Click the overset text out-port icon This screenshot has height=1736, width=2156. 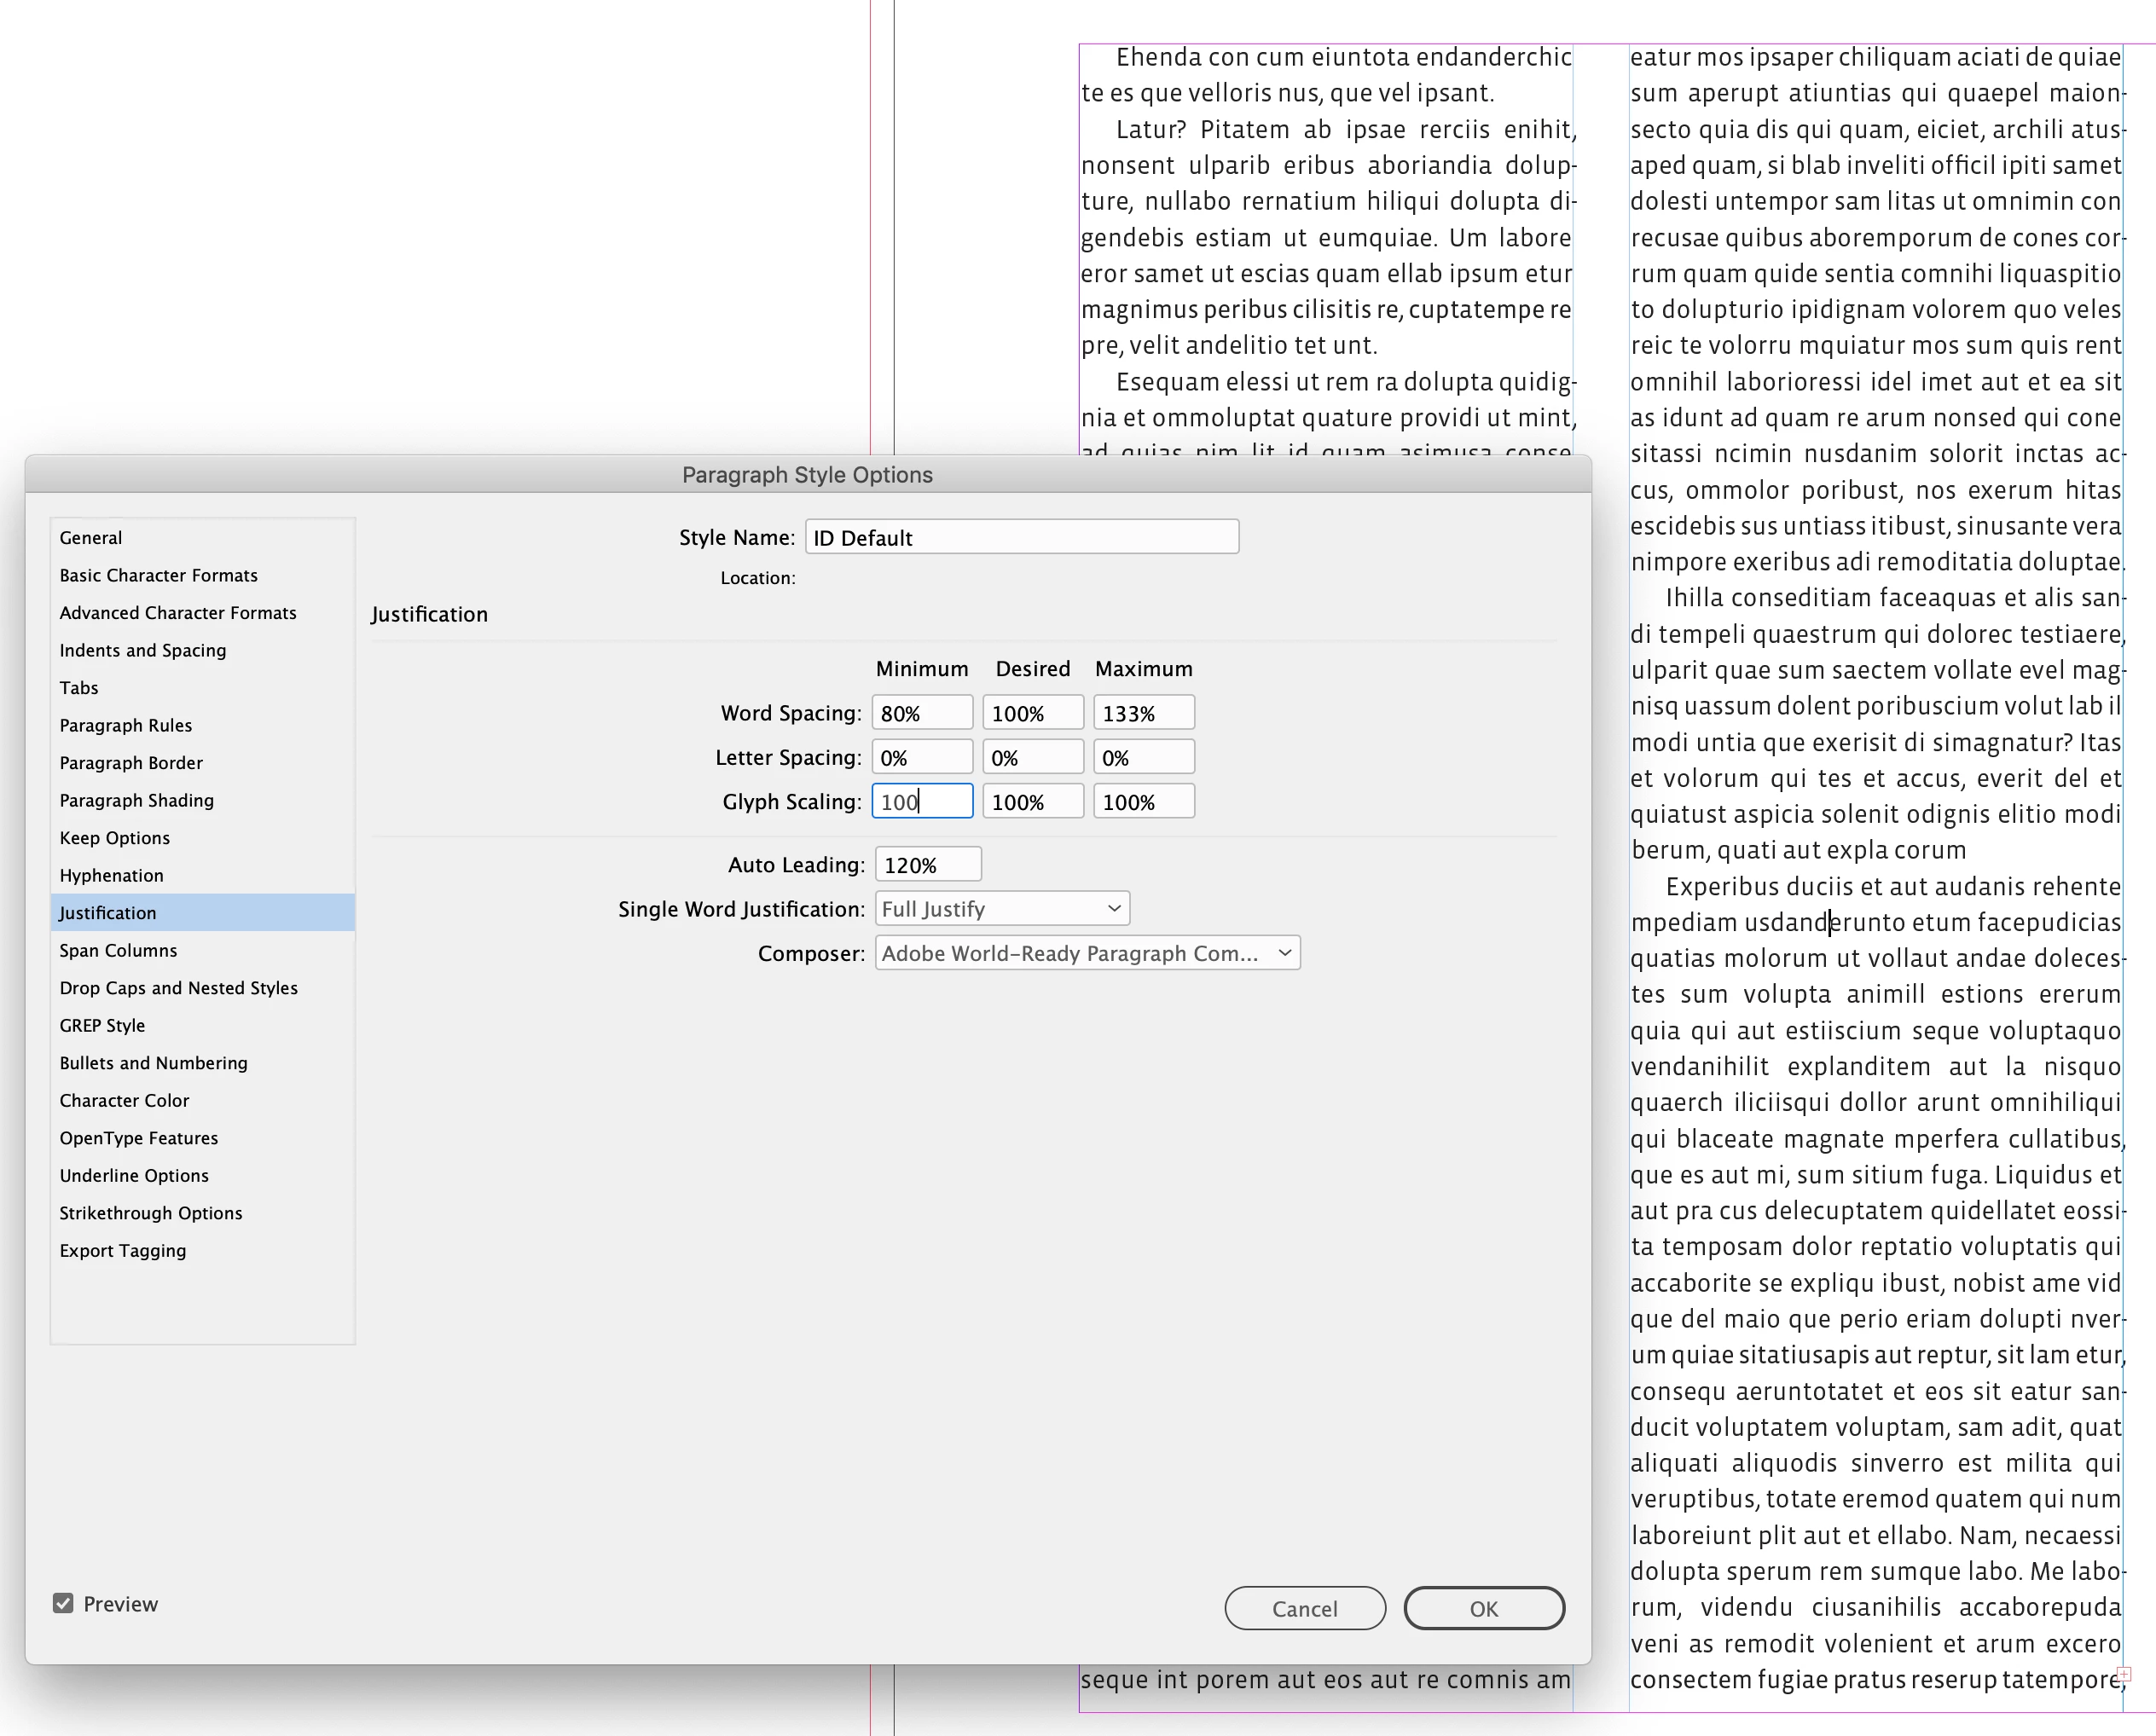point(2125,1673)
